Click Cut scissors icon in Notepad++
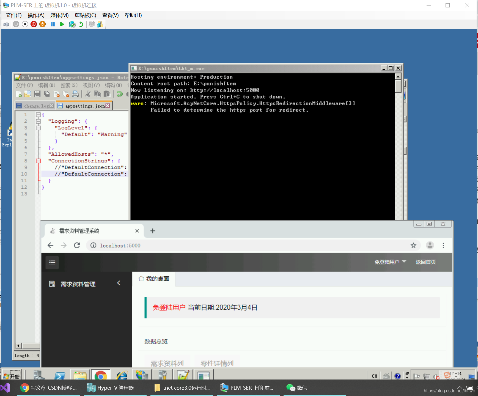Screen dimensions: 478x396 pyautogui.click(x=88, y=94)
